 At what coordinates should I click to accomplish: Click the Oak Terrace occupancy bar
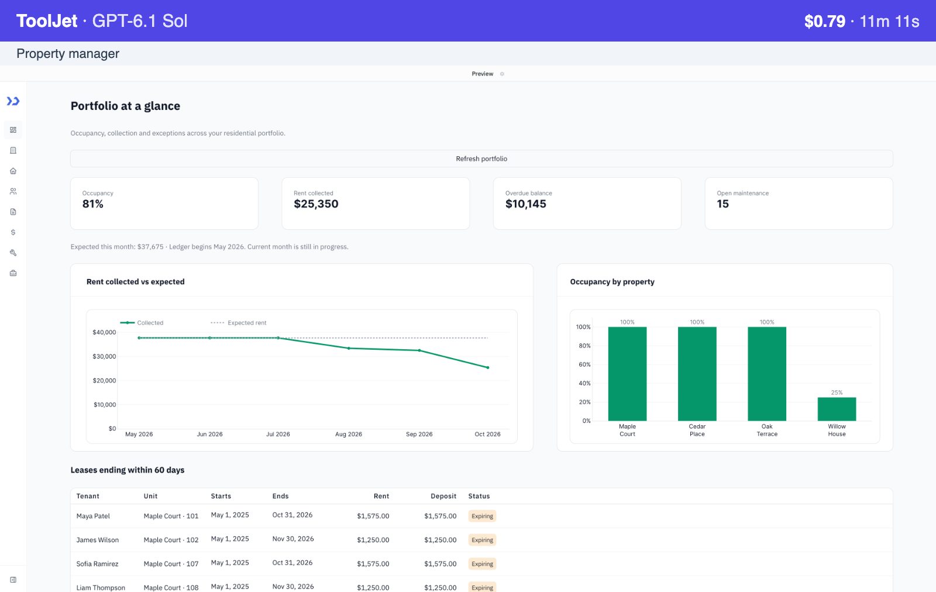coord(767,374)
